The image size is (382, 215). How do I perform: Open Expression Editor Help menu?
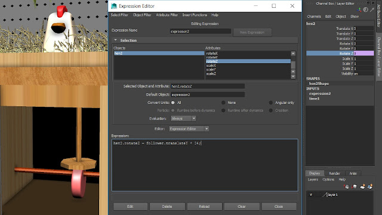click(215, 15)
